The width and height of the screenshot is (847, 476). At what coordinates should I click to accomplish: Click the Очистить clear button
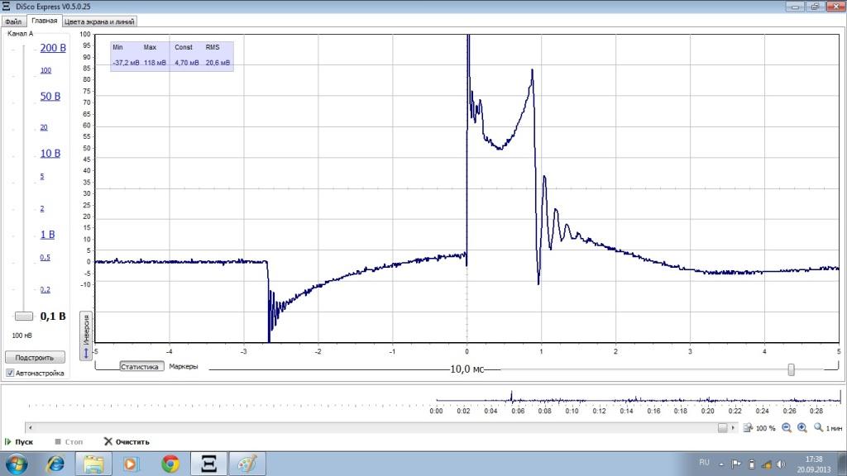point(127,441)
